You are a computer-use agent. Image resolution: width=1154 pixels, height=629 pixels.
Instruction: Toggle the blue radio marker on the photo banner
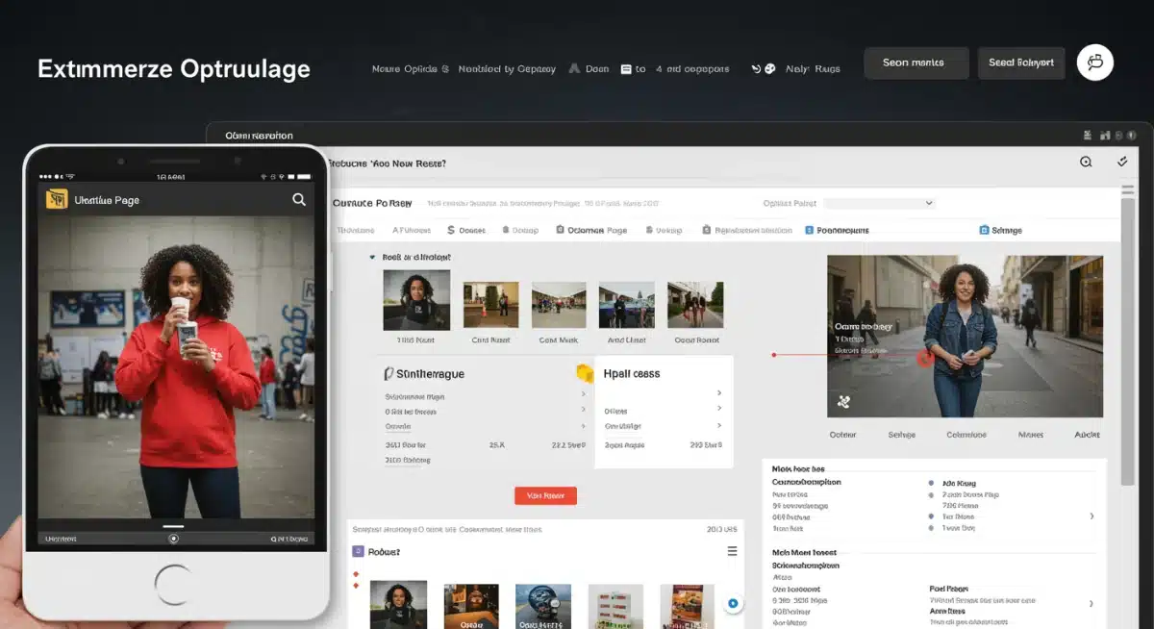pyautogui.click(x=925, y=360)
